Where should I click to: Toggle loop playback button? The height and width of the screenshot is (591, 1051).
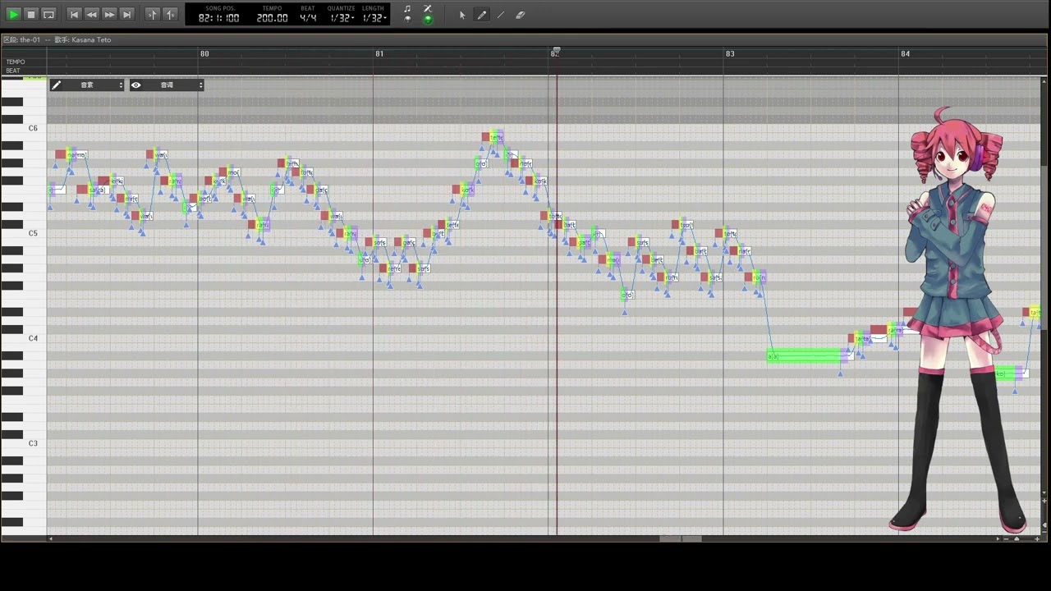pyautogui.click(x=48, y=14)
